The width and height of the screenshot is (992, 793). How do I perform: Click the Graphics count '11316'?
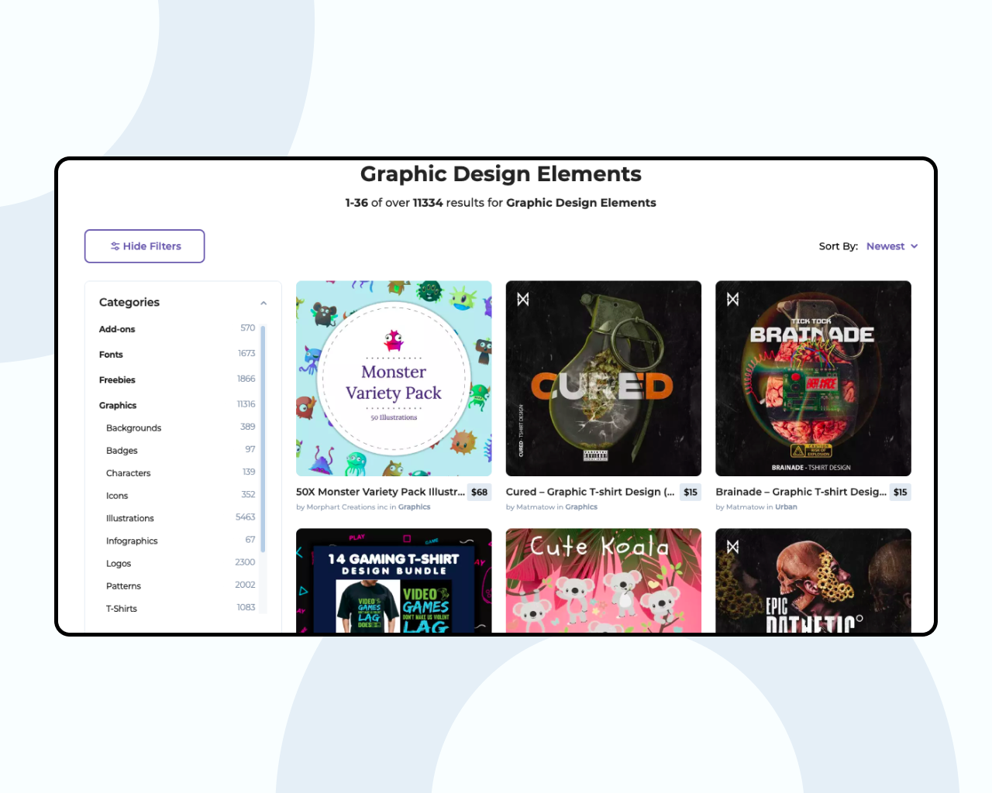point(246,404)
